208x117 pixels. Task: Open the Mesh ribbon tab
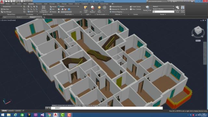tap(25, 4)
